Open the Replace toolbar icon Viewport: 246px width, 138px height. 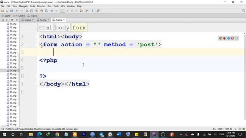pyautogui.click(x=46, y=11)
